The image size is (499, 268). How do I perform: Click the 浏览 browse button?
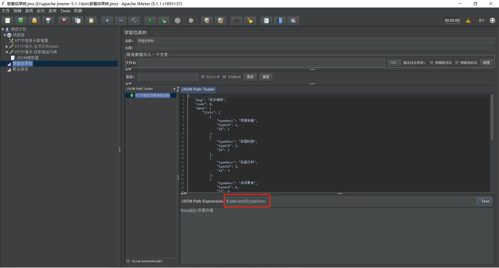tap(394, 63)
